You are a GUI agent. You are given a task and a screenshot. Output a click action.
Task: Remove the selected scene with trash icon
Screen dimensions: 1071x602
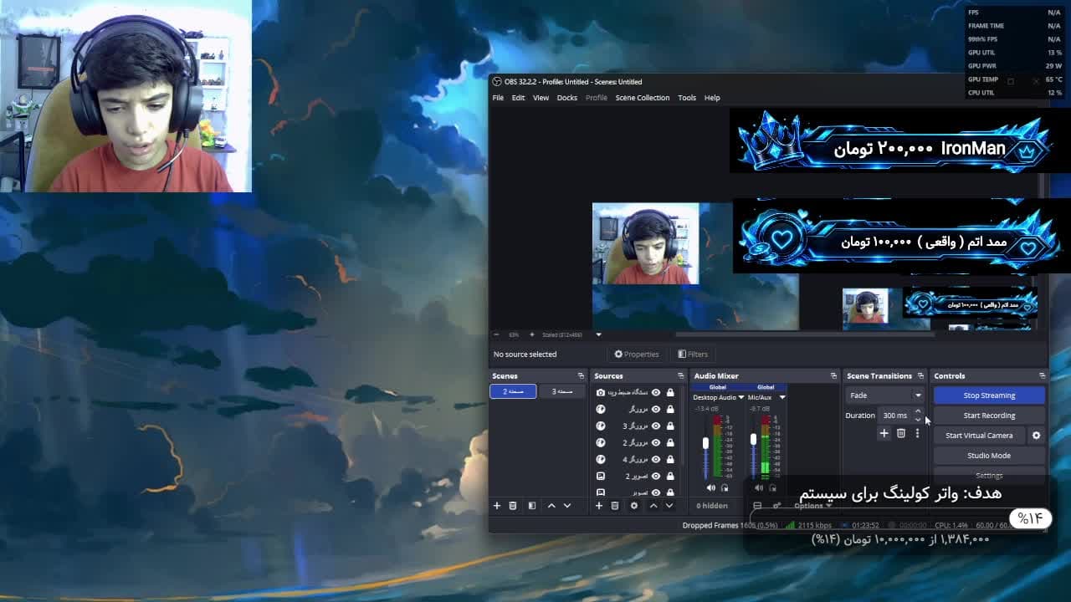(513, 506)
